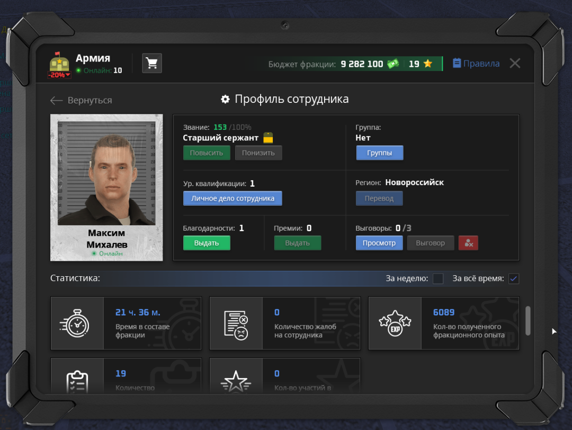
Task: Click the Army faction base icon
Action: click(59, 63)
